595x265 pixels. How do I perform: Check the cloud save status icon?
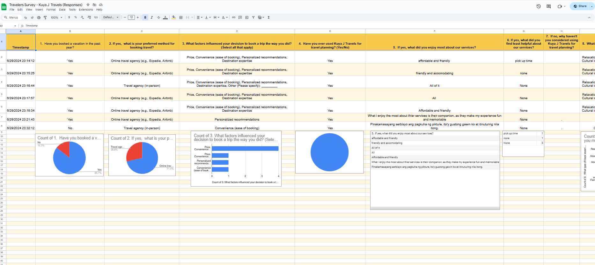(101, 5)
